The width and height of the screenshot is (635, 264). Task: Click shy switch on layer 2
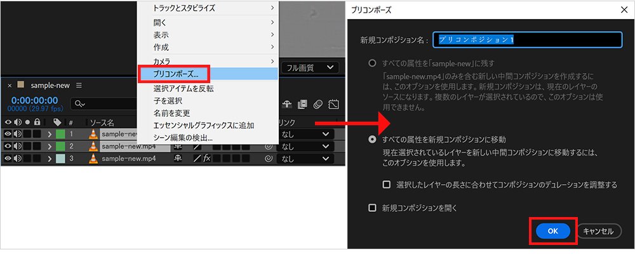(x=177, y=146)
